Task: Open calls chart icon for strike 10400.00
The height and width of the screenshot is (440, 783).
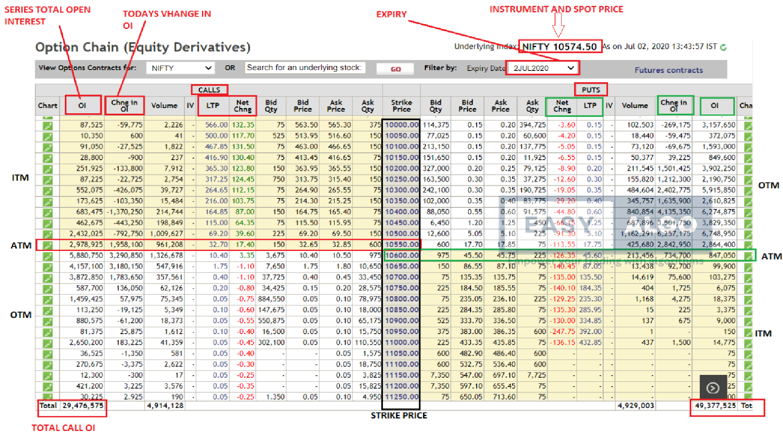Action: [48, 213]
